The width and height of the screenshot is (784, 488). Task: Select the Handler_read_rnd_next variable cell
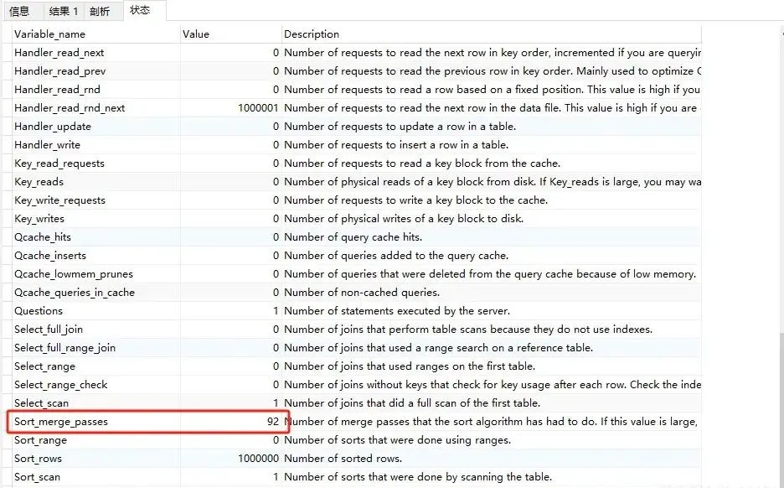click(70, 108)
